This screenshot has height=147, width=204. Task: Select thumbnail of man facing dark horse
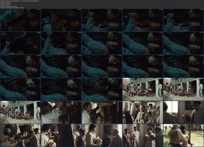[102, 112]
